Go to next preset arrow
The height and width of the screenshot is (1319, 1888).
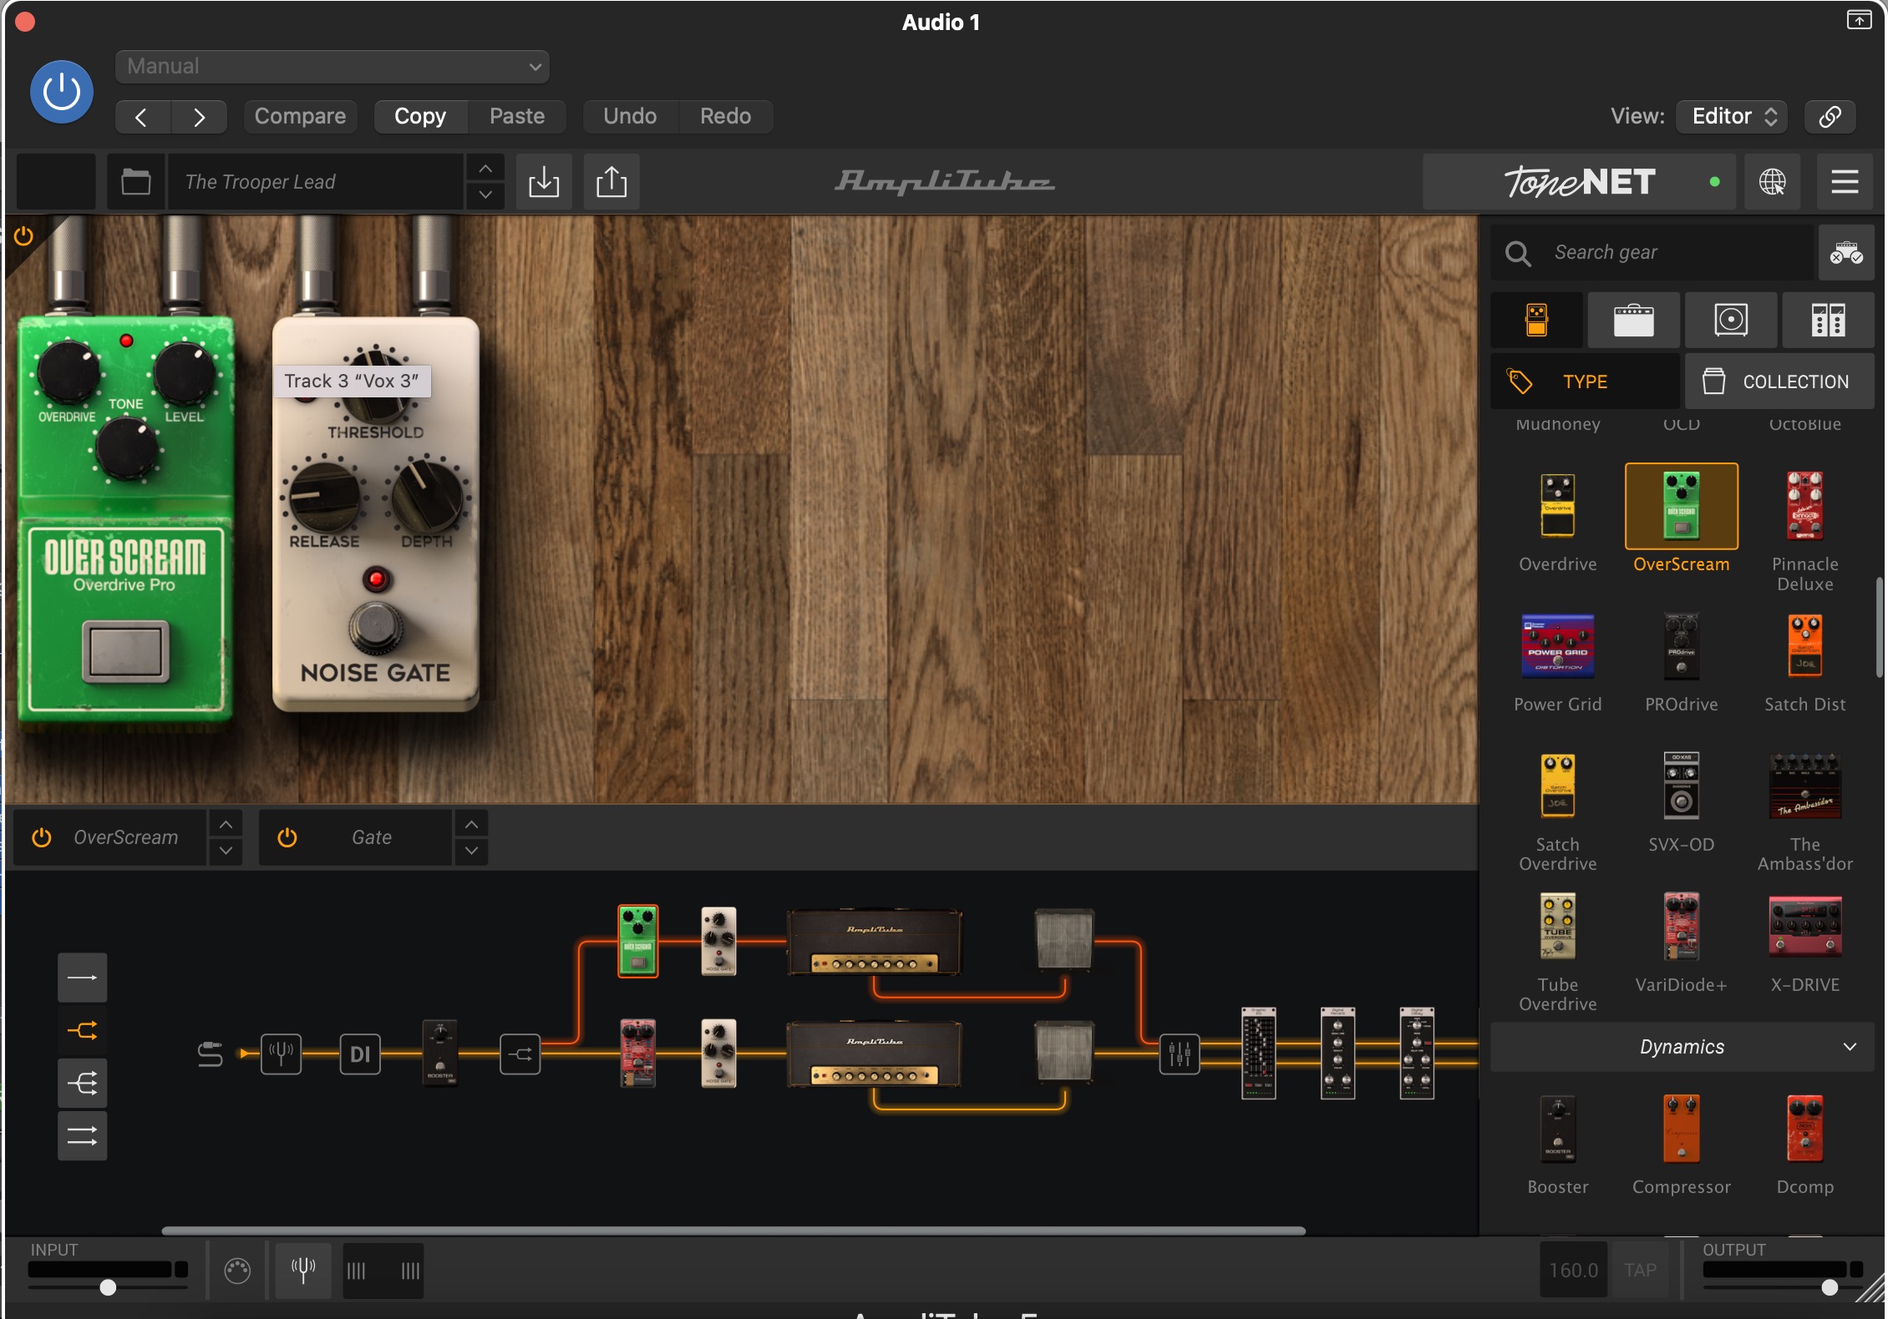pos(199,117)
